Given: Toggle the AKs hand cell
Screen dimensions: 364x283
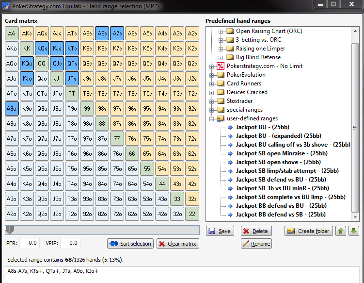Looking at the screenshot, I should point(27,33).
